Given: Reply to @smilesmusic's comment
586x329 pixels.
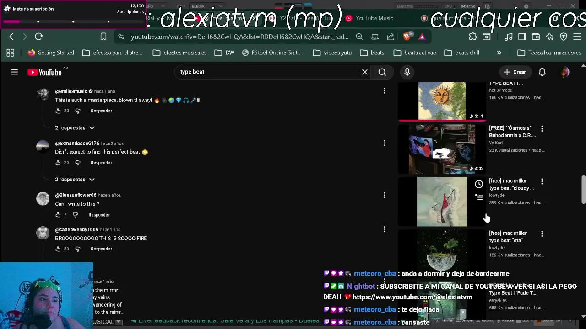Looking at the screenshot, I should (x=101, y=111).
